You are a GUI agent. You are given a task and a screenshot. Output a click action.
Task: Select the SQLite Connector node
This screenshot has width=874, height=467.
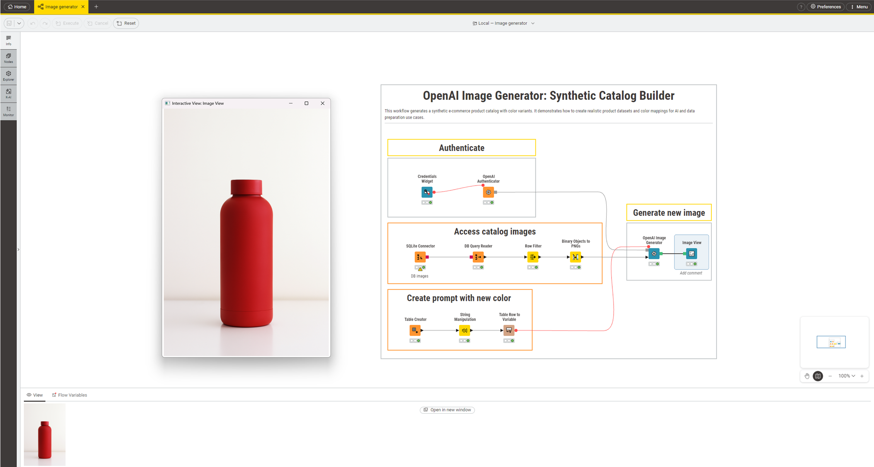pyautogui.click(x=420, y=256)
